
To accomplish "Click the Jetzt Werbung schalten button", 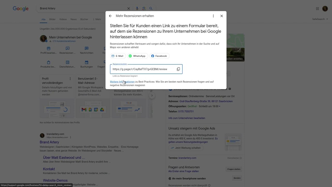I will pyautogui.click(x=186, y=148).
